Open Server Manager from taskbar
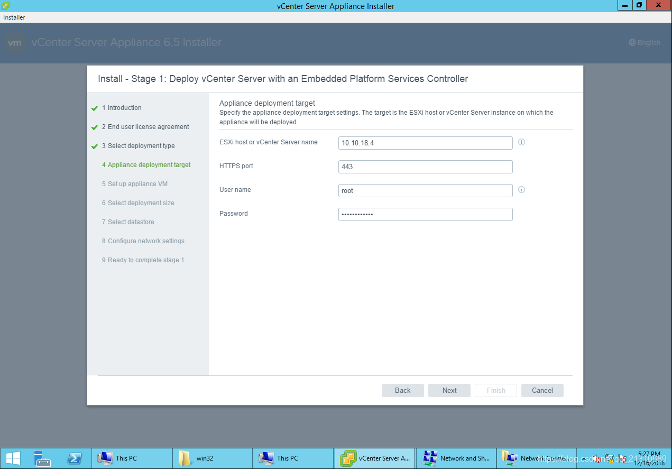Viewport: 672px width, 469px height. [42, 458]
